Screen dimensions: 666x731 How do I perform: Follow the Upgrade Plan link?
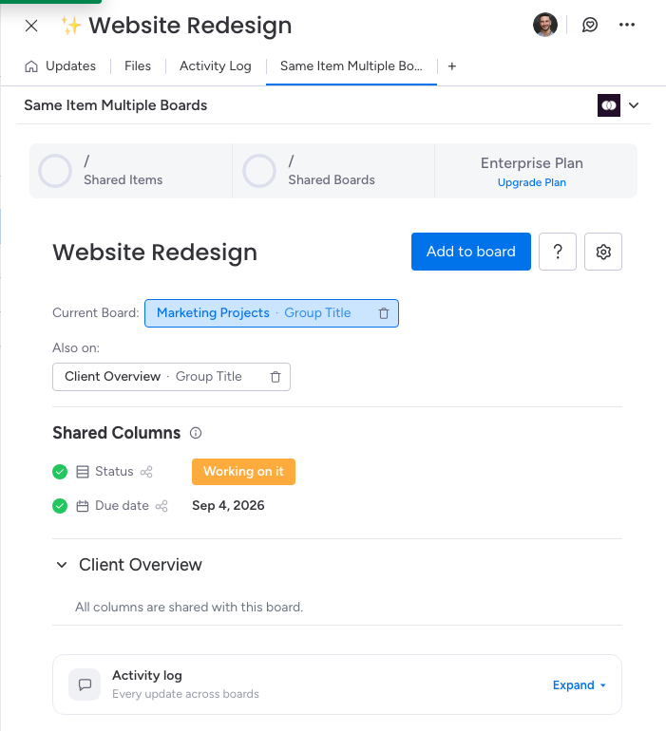coord(532,182)
